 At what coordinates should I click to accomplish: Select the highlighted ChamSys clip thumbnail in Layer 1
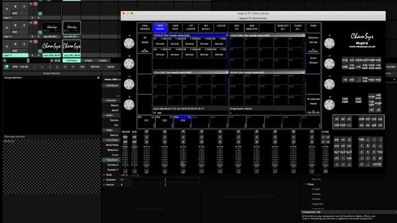tap(72, 46)
